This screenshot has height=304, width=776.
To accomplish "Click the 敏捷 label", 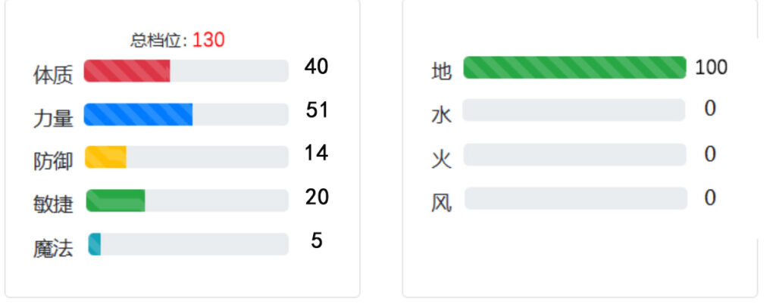I will pyautogui.click(x=53, y=204).
